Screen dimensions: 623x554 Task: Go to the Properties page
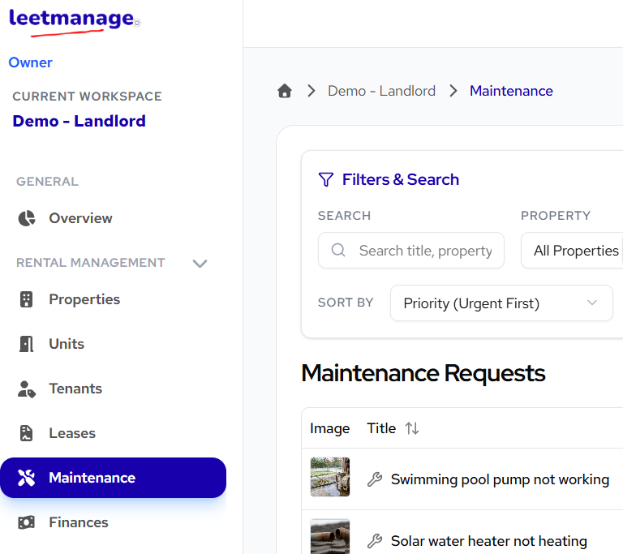click(84, 299)
